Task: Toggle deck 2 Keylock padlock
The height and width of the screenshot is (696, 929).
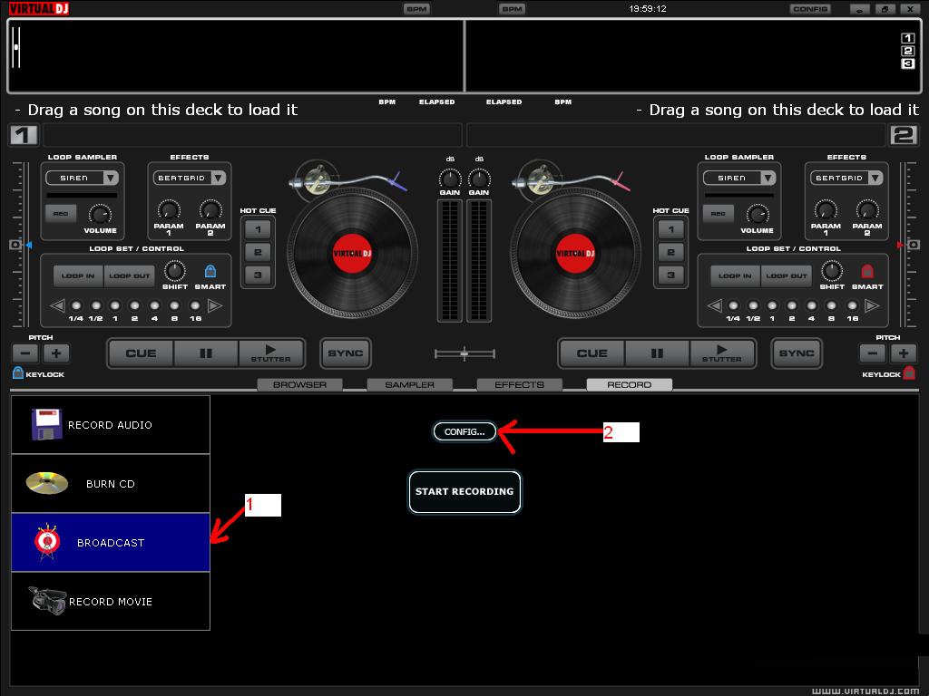Action: pyautogui.click(x=909, y=372)
